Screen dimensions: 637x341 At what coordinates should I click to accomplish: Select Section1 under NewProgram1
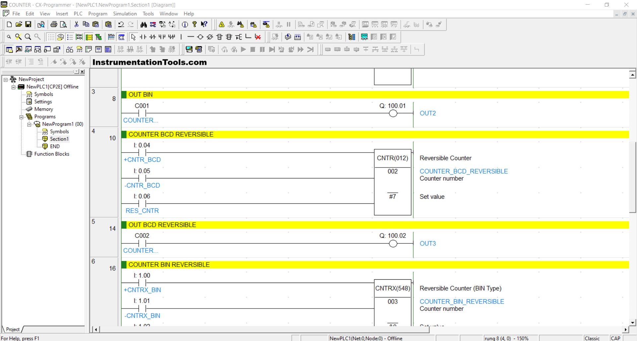[59, 139]
